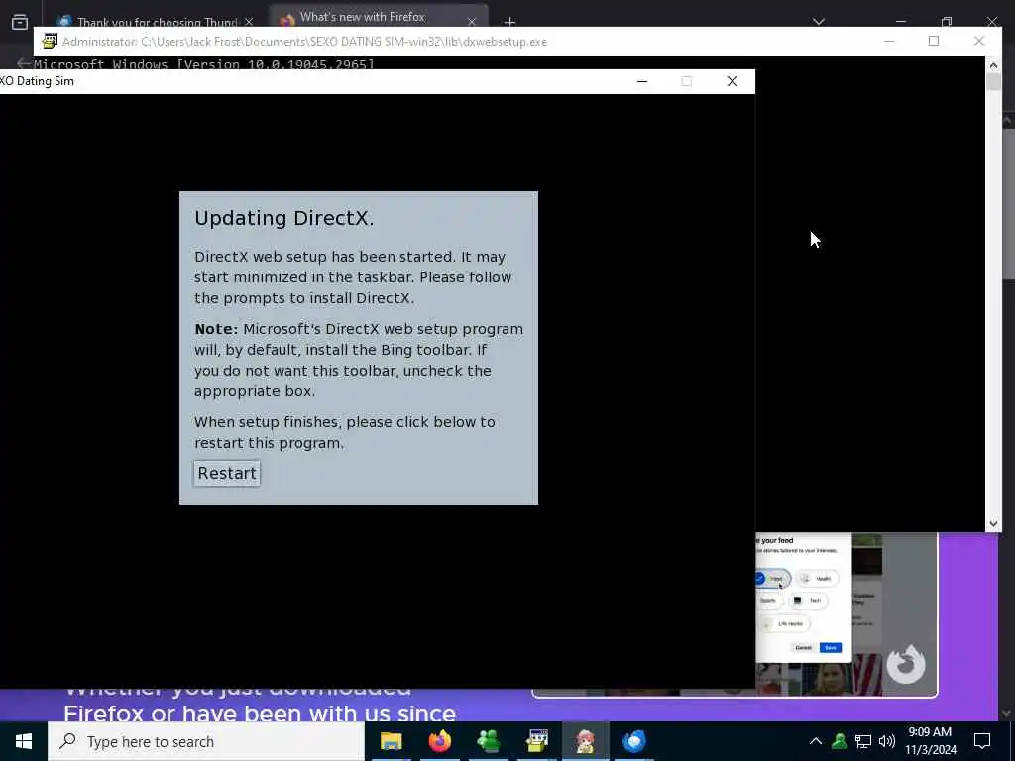
Task: Open Thunderbird from the taskbar
Action: (x=633, y=741)
